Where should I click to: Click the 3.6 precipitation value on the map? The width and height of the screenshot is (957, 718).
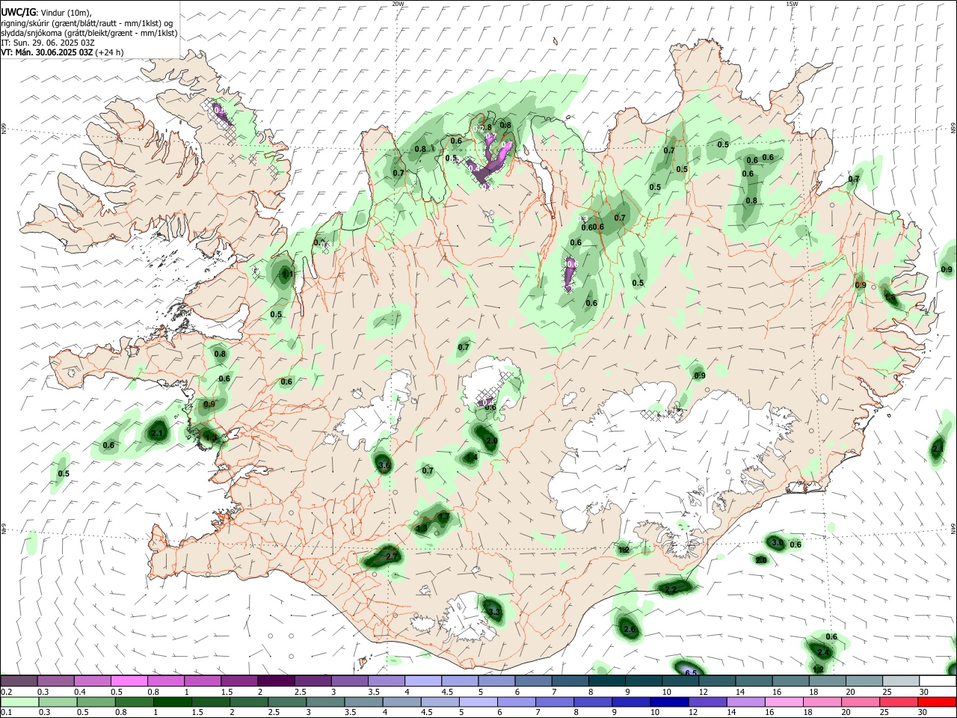point(385,466)
